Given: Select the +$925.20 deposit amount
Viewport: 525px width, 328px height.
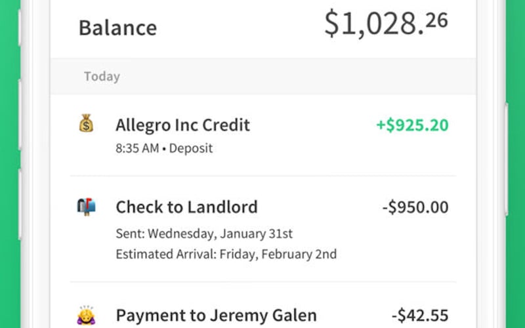Looking at the screenshot, I should click(x=411, y=125).
